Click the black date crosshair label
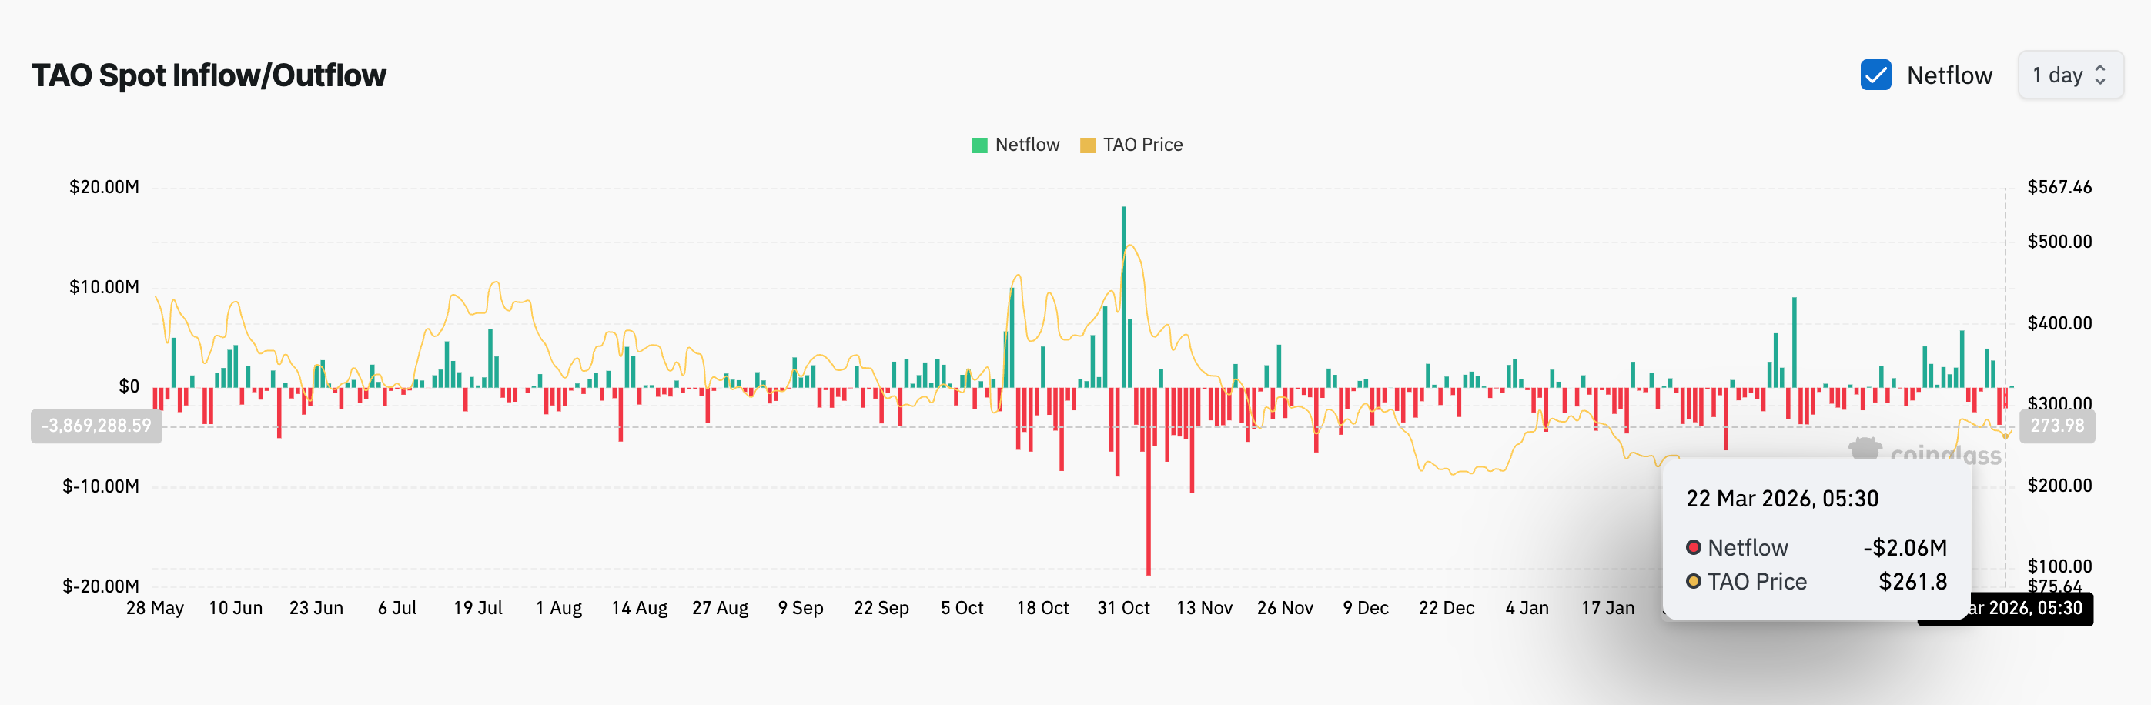The image size is (2151, 705). [x=2021, y=608]
